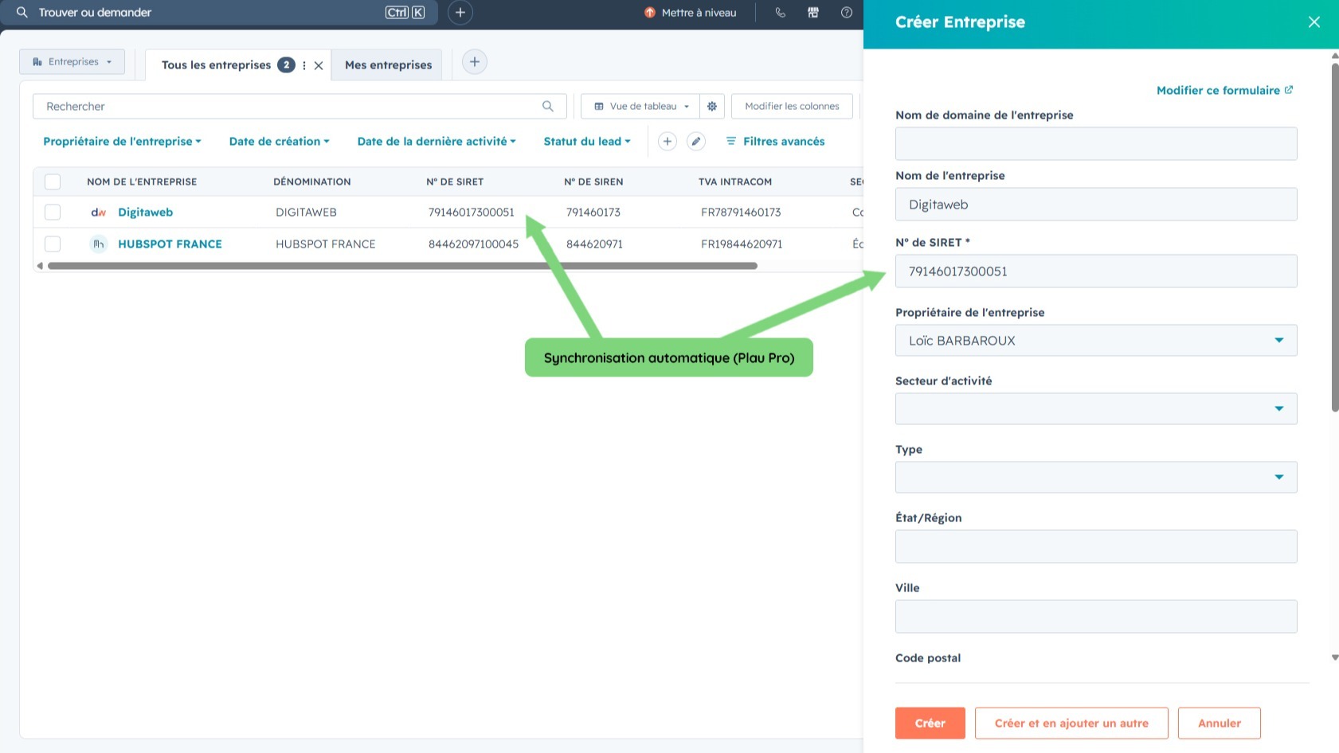
Task: Open the marketplace icon in top bar
Action: click(813, 13)
